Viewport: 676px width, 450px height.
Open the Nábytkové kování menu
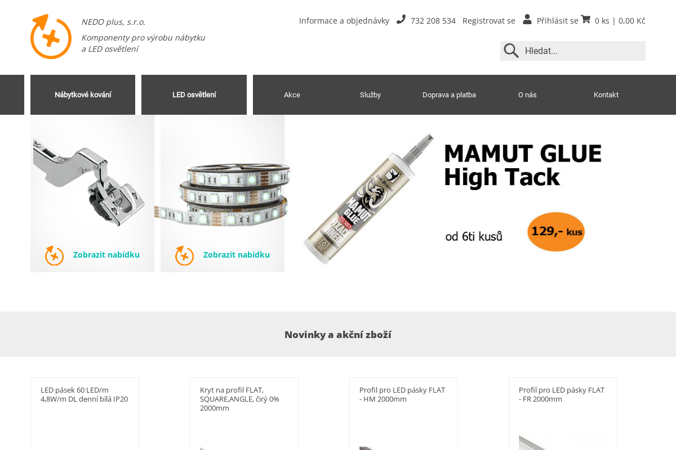click(83, 94)
